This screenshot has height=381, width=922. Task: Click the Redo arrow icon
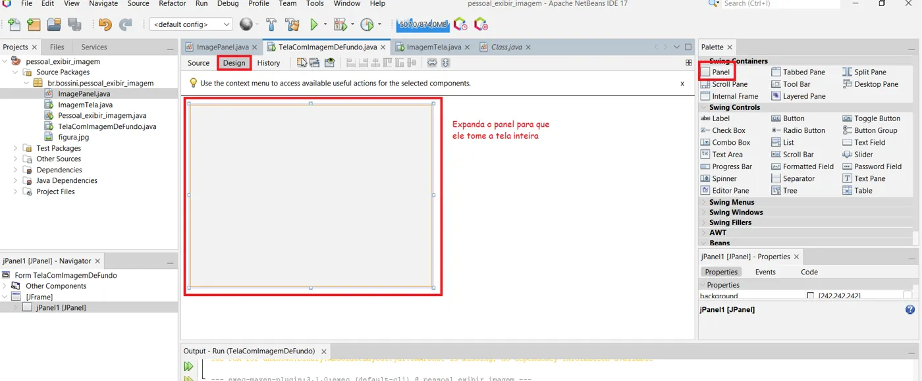coord(125,25)
